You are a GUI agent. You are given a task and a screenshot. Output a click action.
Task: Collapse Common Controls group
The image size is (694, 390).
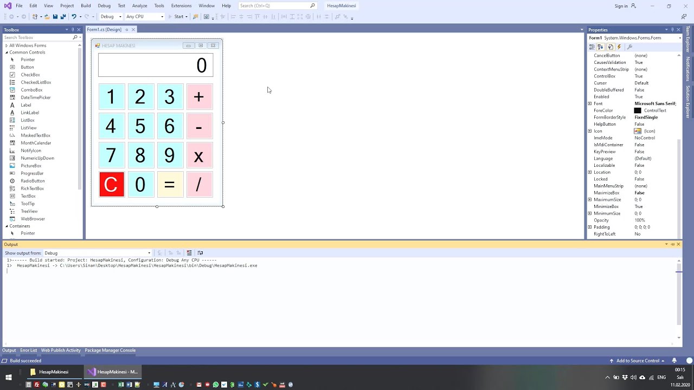(7, 53)
